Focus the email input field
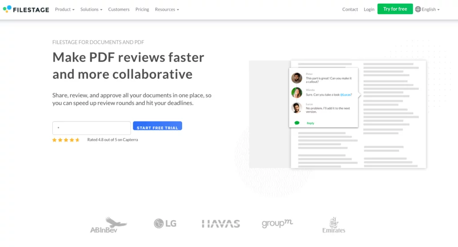Viewport: 458px width, 247px height. click(x=92, y=128)
